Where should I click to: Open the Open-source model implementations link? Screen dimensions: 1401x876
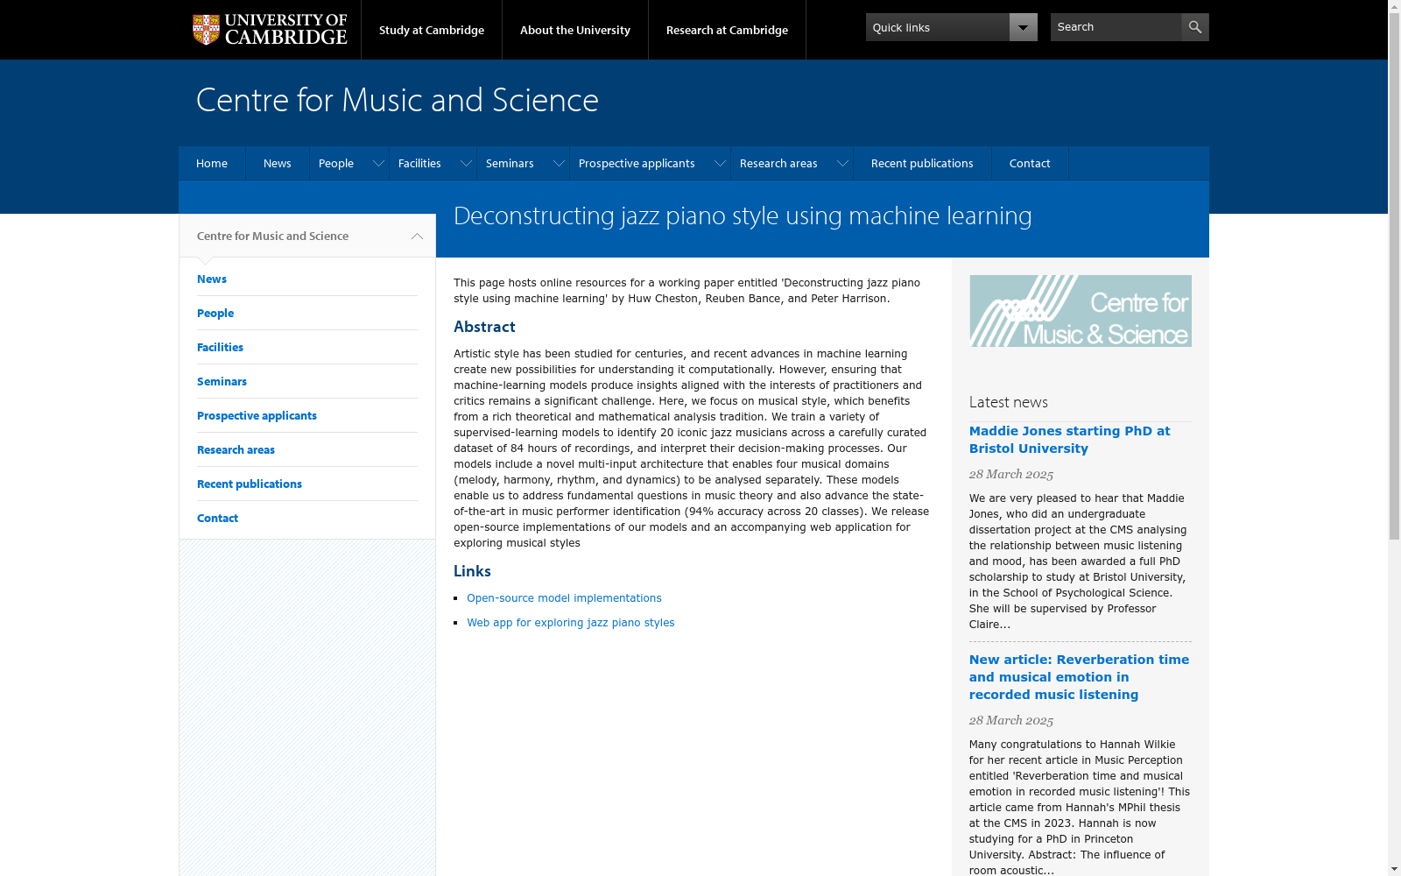tap(564, 598)
